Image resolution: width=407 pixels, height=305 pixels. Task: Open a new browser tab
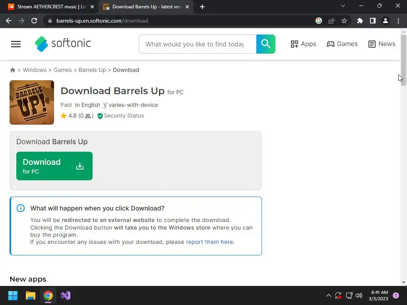202,7
